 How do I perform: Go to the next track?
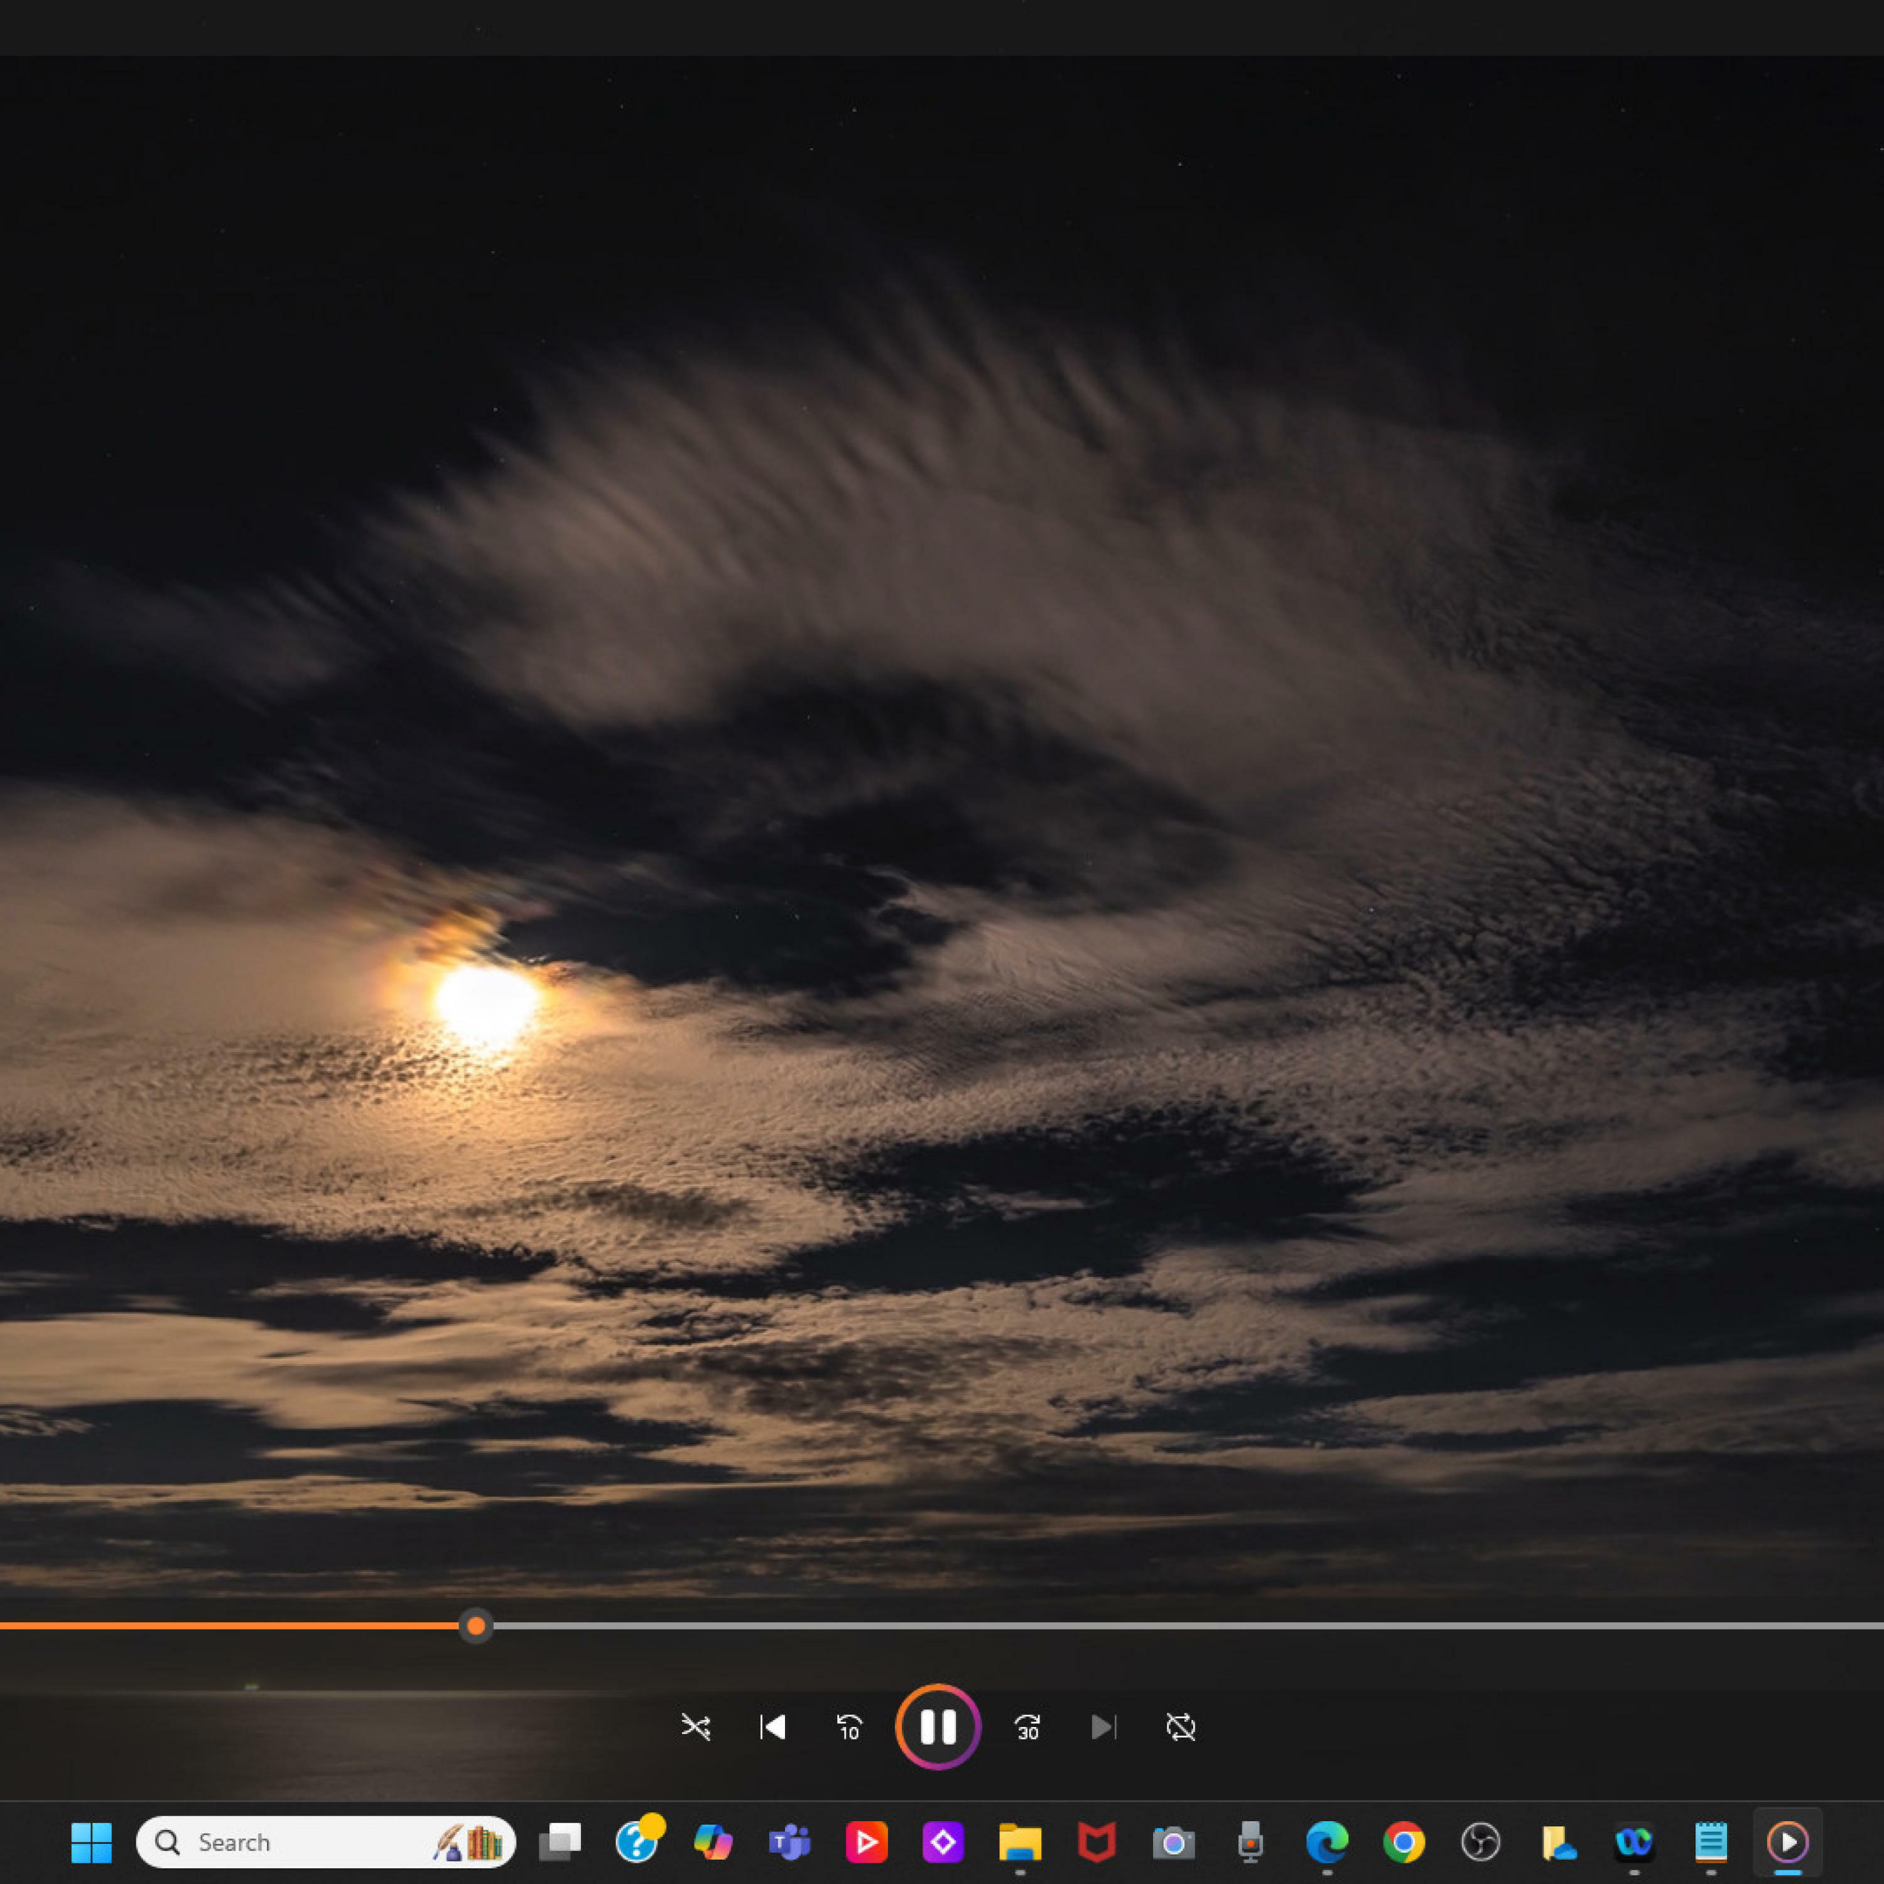tap(1103, 1727)
